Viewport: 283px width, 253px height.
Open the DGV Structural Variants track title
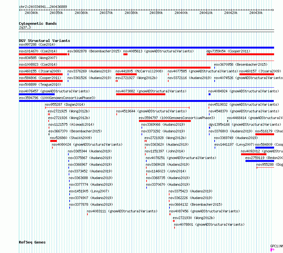[45, 41]
